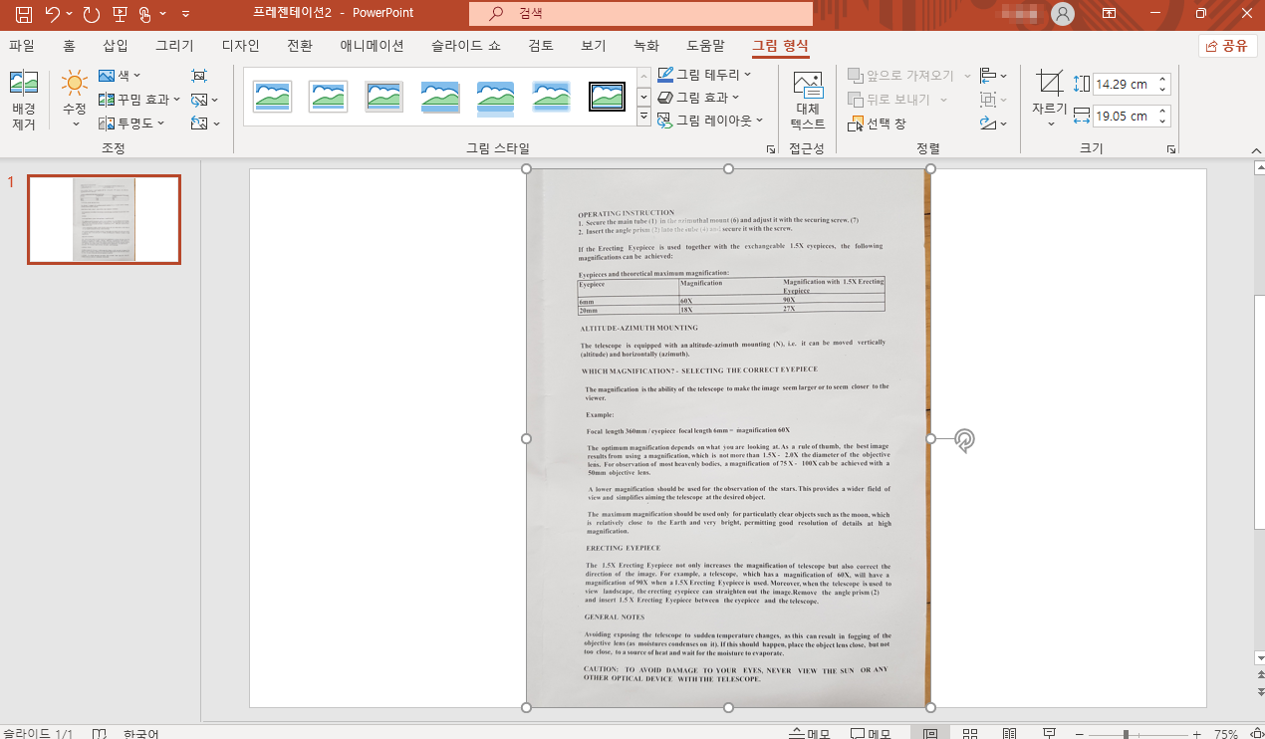
Task: Toggle the 메모 notes pane button
Action: coord(810,734)
